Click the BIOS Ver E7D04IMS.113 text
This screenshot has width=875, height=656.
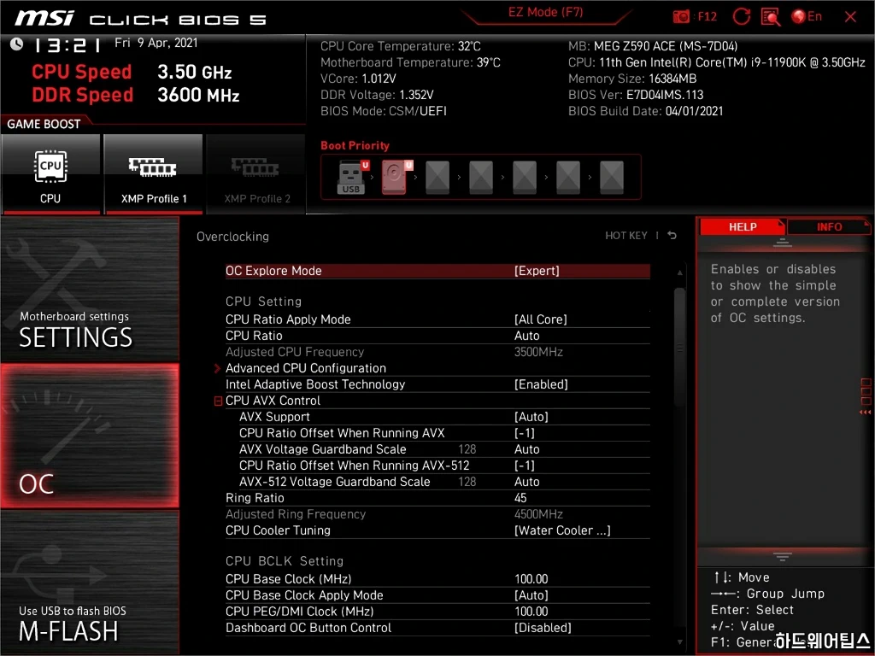click(636, 95)
